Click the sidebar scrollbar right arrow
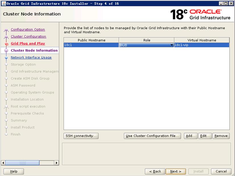Screen dimensions: 235x176 coord(57,163)
